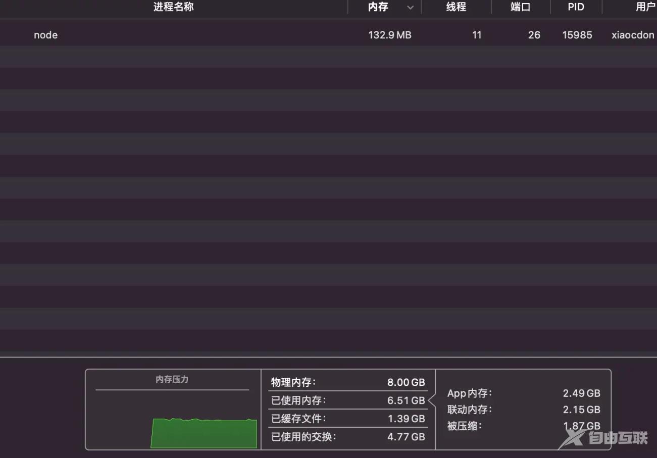Click the 物理内存 label
The height and width of the screenshot is (458, 657).
[293, 382]
